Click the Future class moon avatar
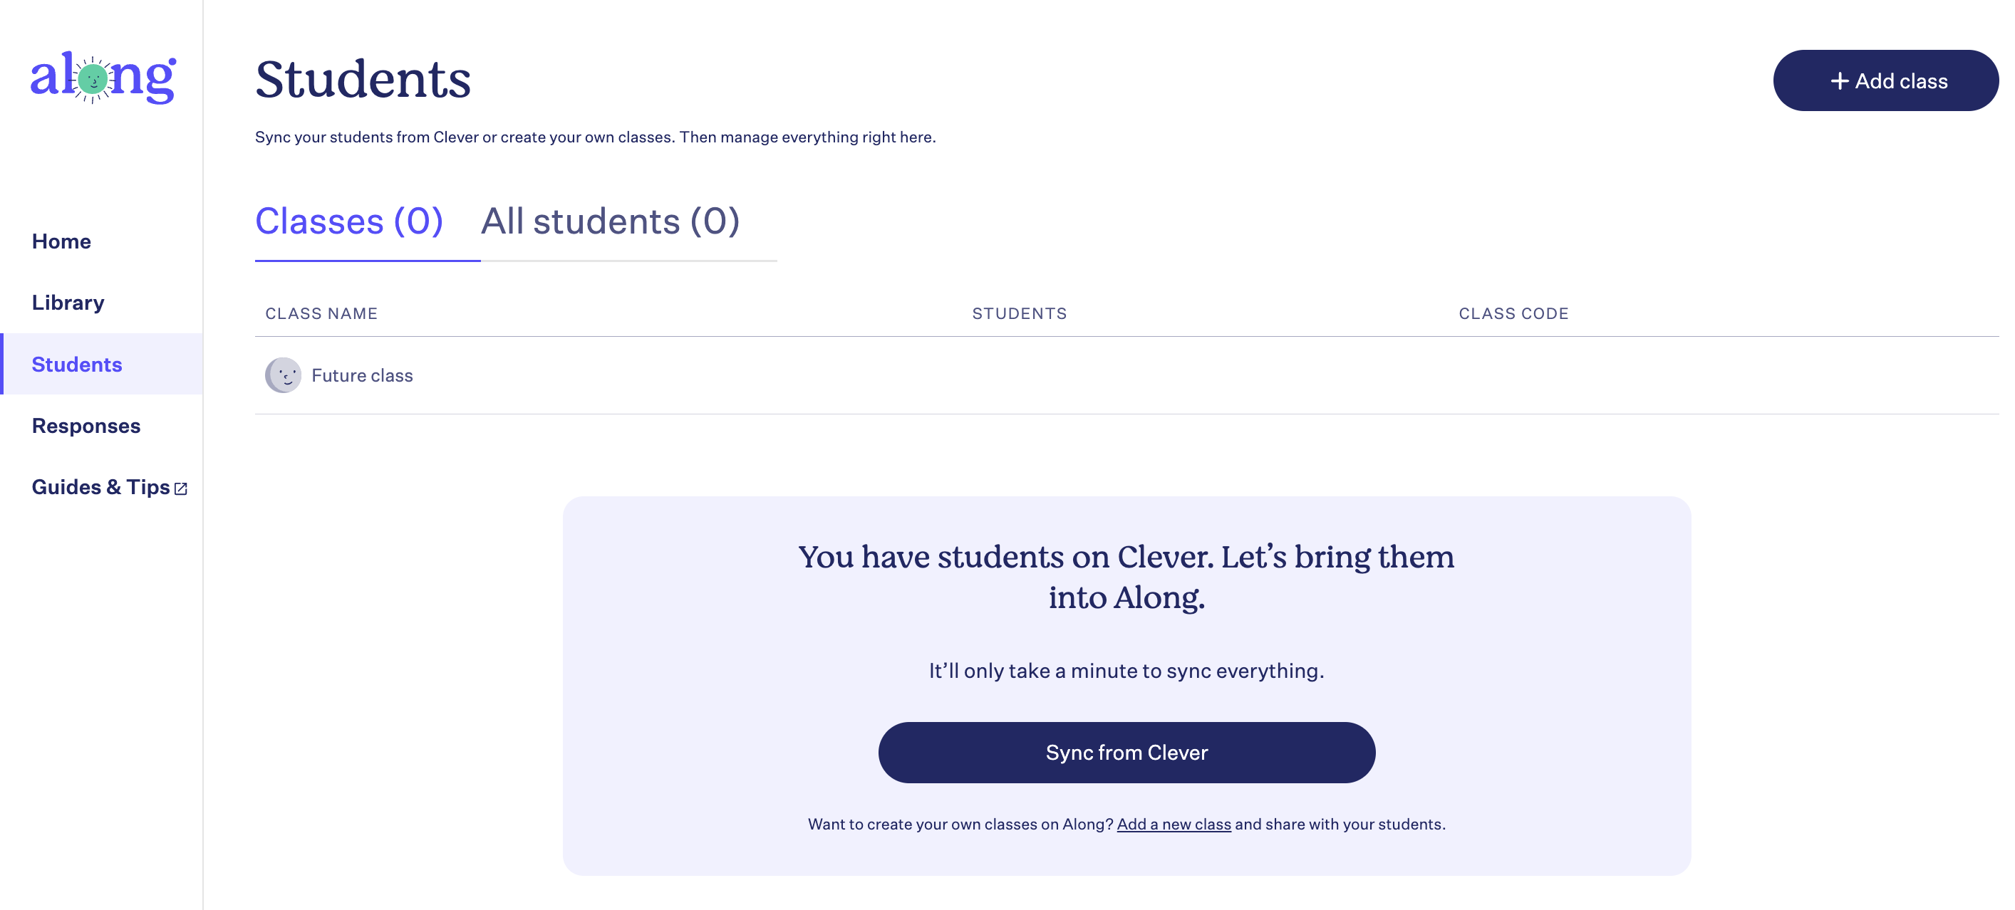 pos(282,375)
